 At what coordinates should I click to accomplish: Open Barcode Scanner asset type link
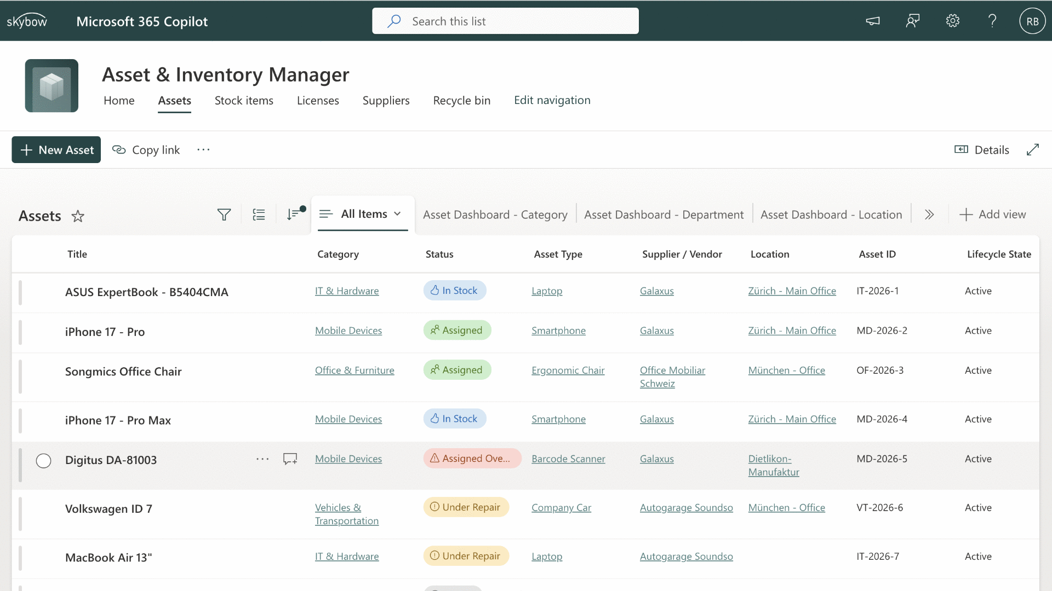[568, 459]
